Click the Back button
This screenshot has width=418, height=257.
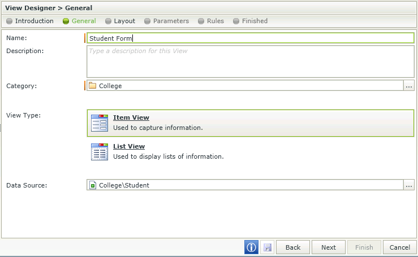point(293,247)
